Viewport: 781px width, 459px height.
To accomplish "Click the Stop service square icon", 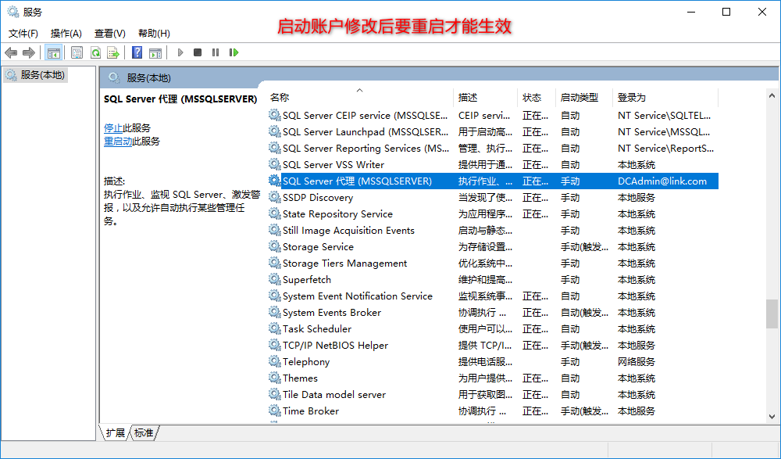I will coord(198,52).
